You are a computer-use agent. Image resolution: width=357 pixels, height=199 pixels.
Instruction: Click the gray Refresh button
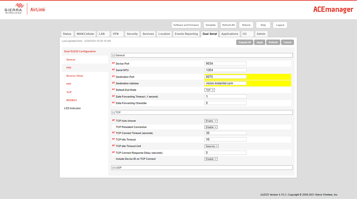[273, 42]
